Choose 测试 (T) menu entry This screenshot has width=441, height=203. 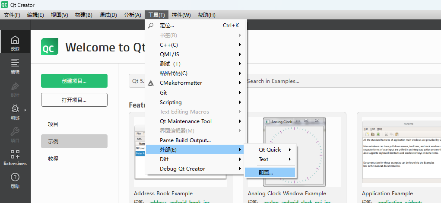(x=196, y=64)
